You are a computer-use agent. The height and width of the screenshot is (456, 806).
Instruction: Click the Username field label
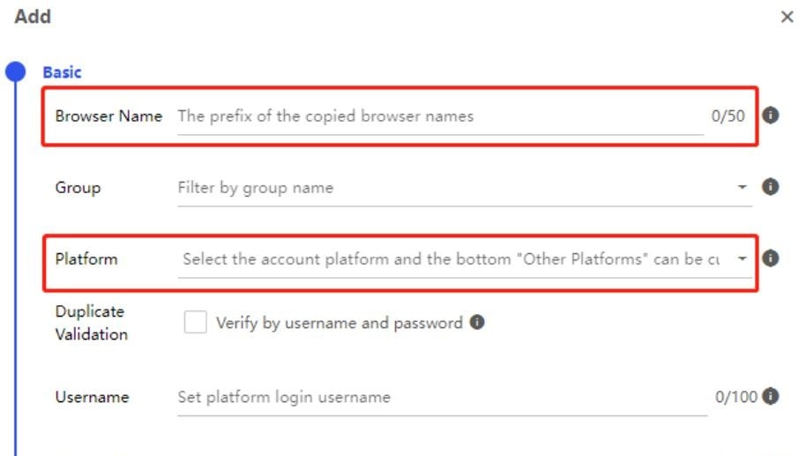(x=92, y=397)
